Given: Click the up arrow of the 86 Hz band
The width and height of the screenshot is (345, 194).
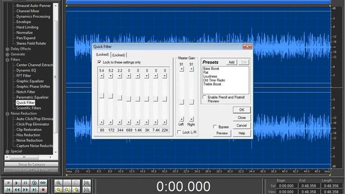Looking at the screenshot, I should point(101,76).
